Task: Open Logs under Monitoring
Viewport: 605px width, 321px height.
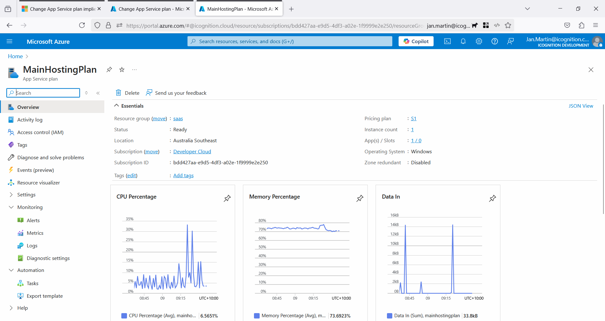Action: pyautogui.click(x=32, y=245)
